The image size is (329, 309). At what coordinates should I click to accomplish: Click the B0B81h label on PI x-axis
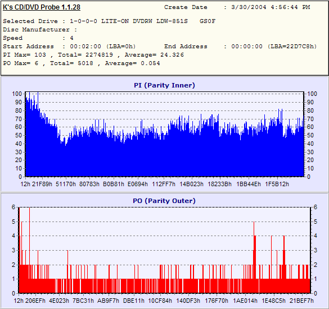(114, 184)
